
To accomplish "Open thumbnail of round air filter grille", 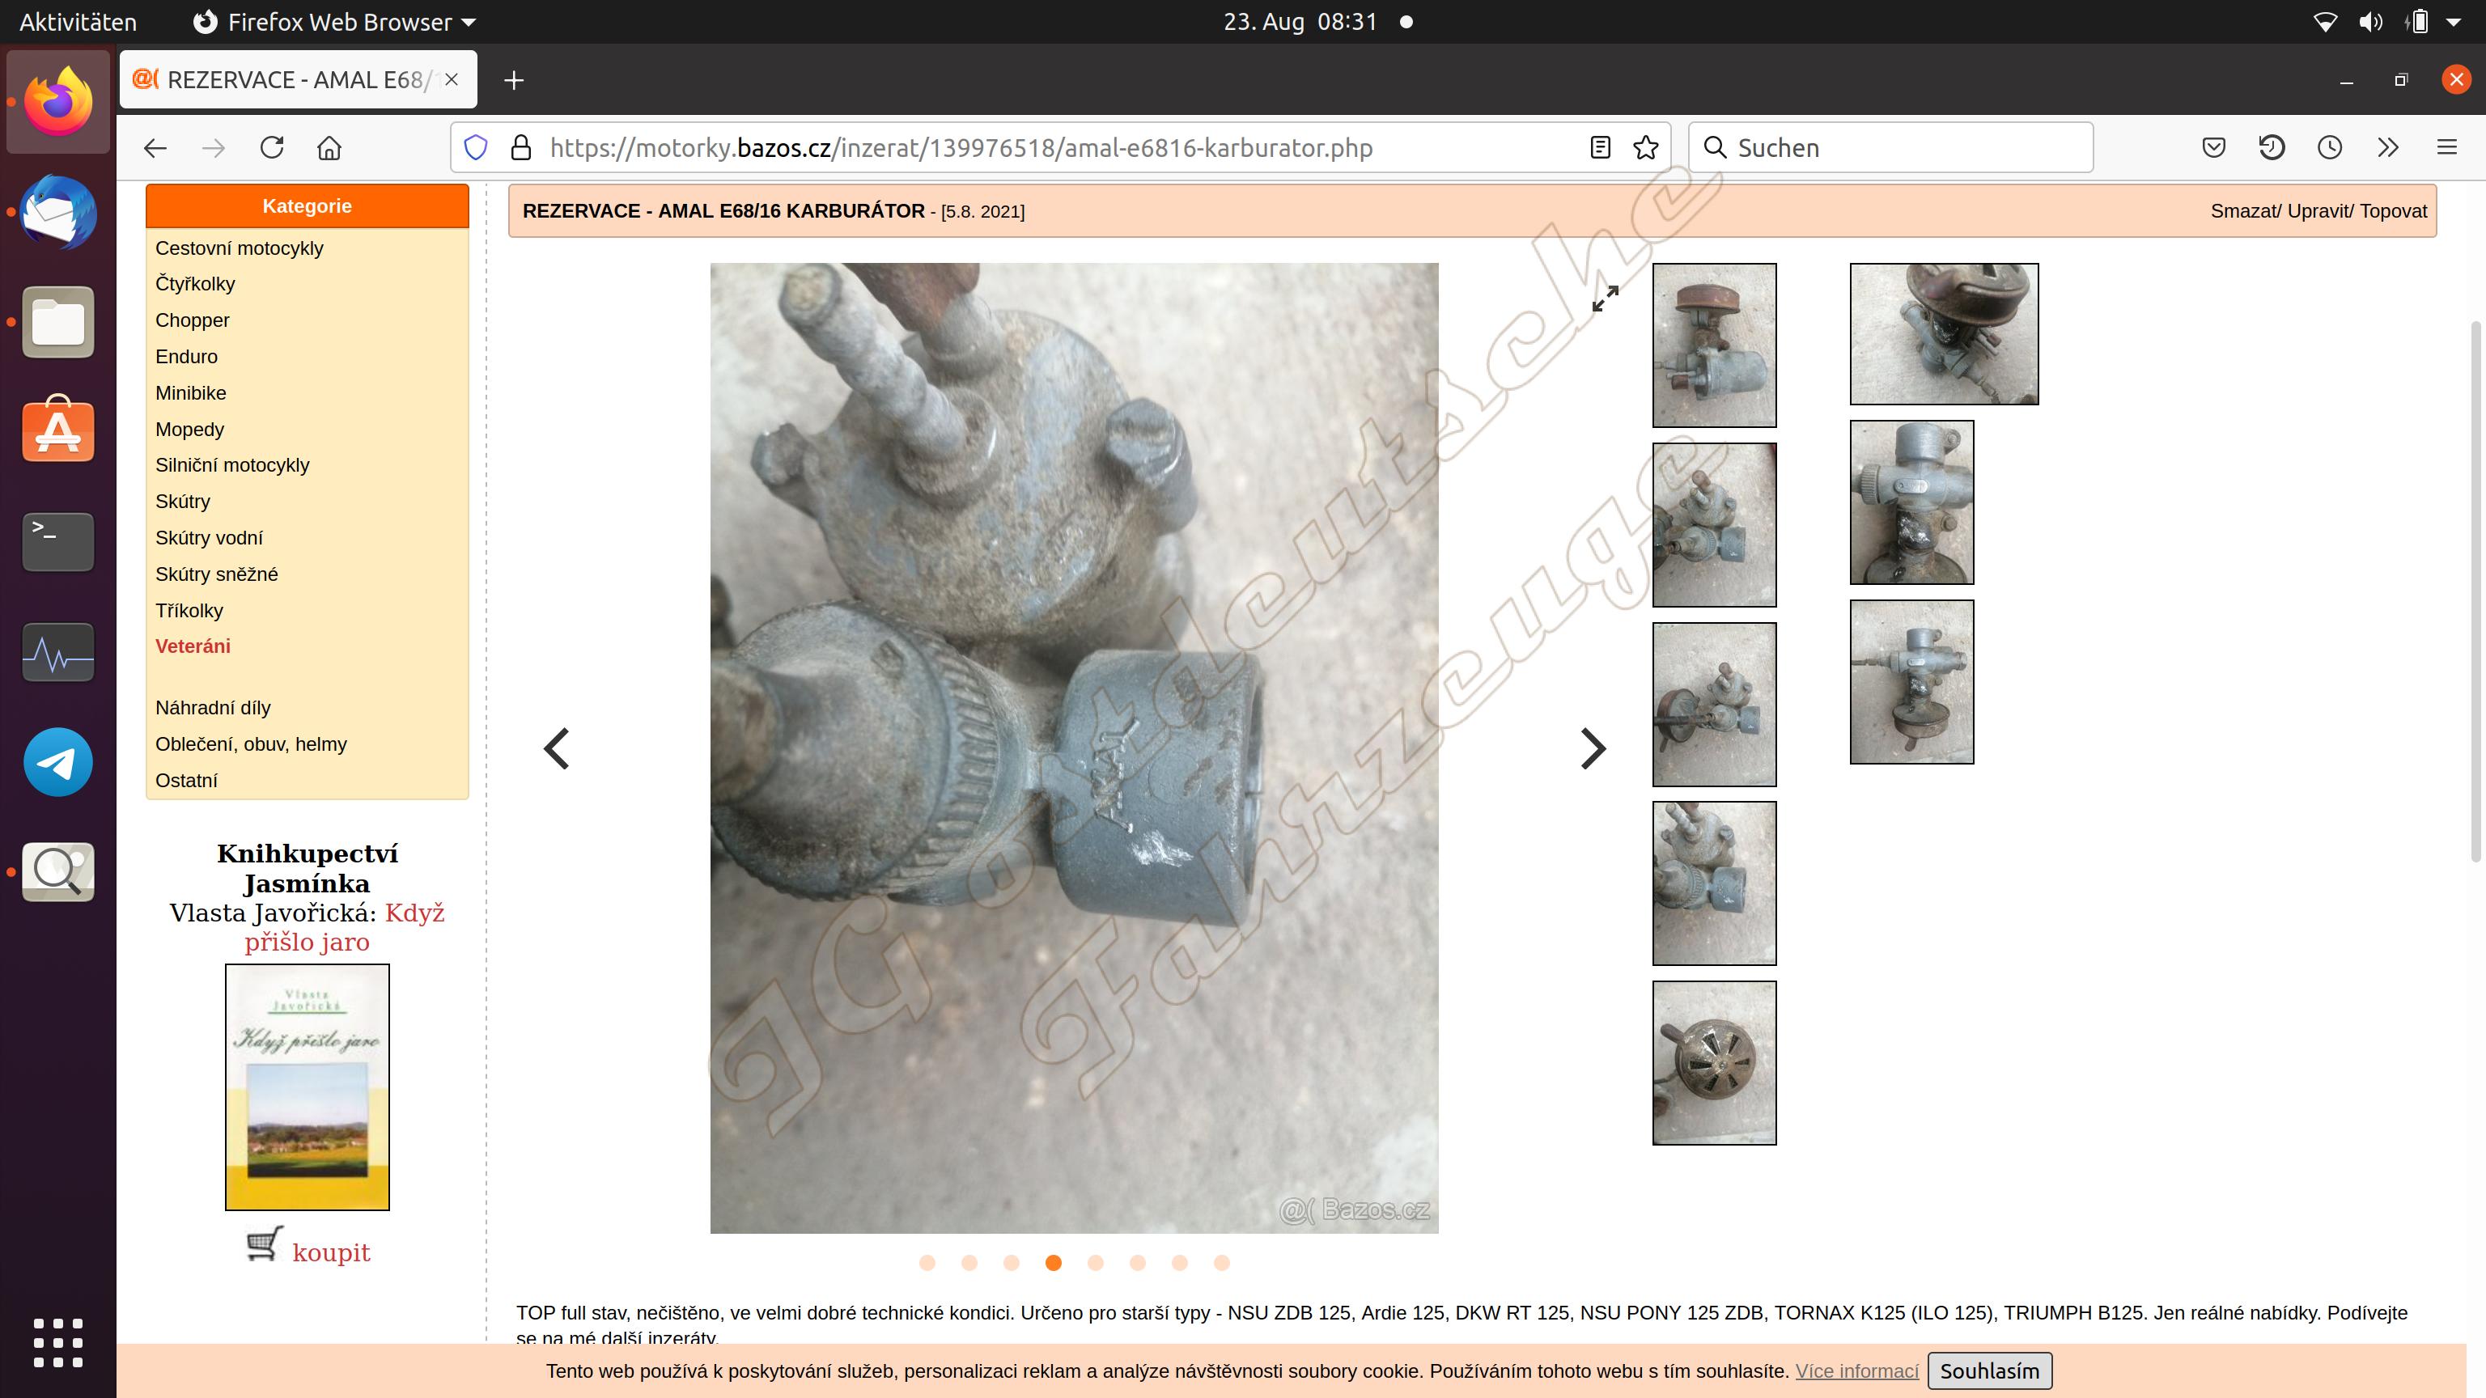I will (x=1714, y=1063).
